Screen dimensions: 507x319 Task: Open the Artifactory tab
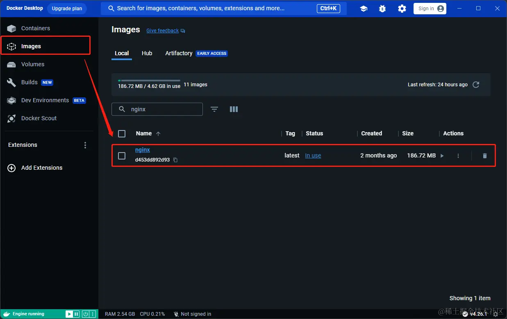(x=179, y=53)
